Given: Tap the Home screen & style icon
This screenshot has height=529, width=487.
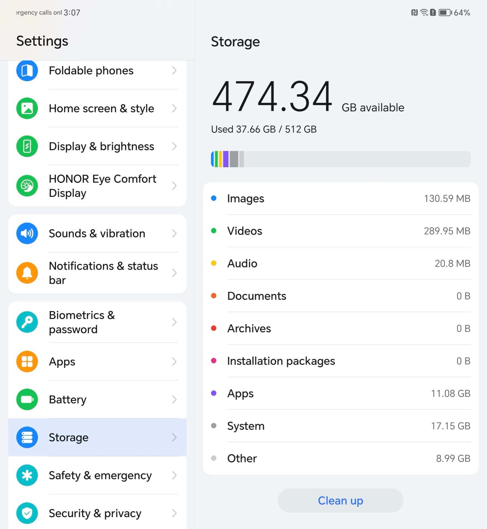Looking at the screenshot, I should [x=27, y=108].
